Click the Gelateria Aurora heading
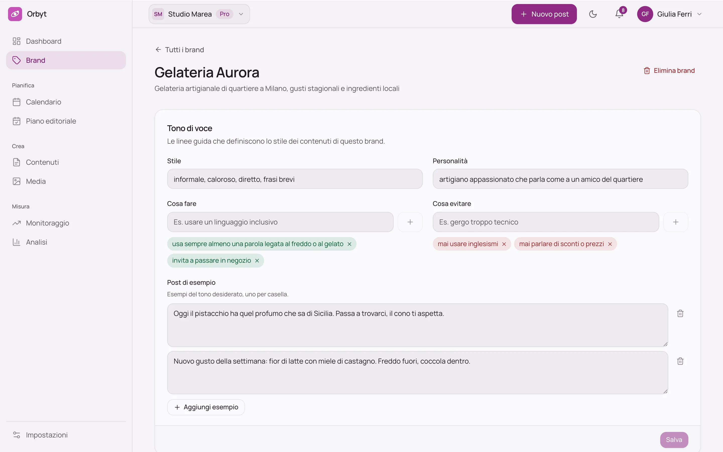This screenshot has width=723, height=452. click(x=207, y=72)
